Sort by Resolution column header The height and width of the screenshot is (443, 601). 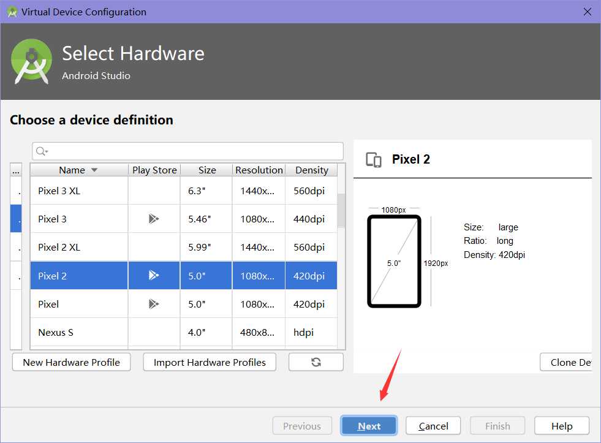pos(259,170)
